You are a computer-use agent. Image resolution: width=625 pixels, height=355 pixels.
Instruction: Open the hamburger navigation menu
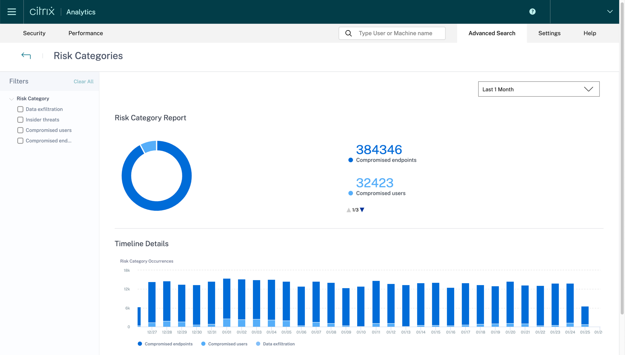pyautogui.click(x=11, y=12)
